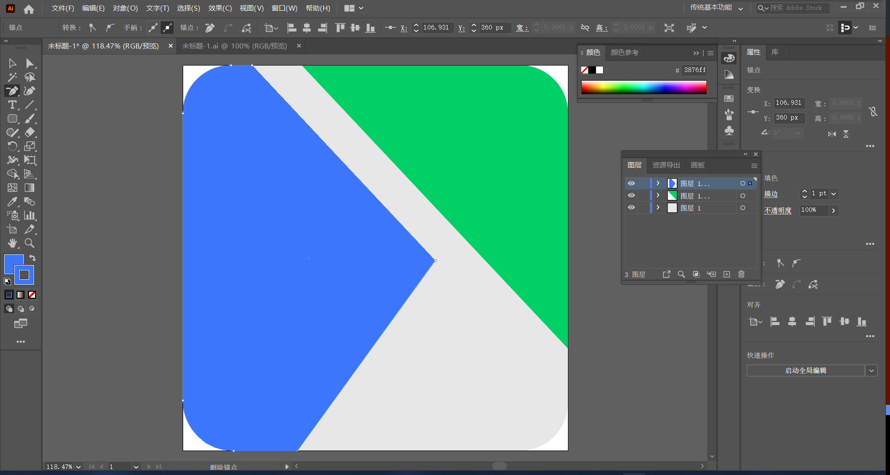The width and height of the screenshot is (890, 475).
Task: Click target circle of bottom 图层 1
Action: 742,208
